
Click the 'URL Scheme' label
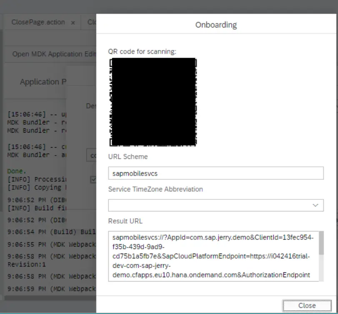pos(128,156)
